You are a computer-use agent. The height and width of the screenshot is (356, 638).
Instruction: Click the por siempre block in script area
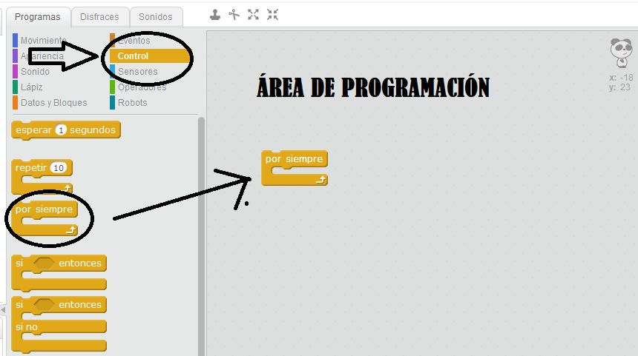point(294,159)
